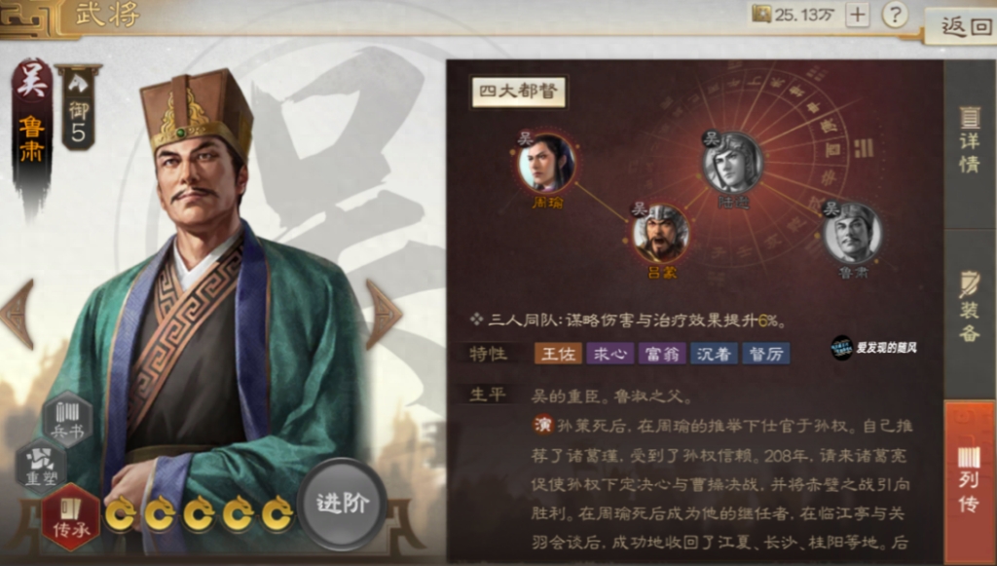Open the 兵书 hexagon icon
Image resolution: width=997 pixels, height=566 pixels.
coord(68,419)
